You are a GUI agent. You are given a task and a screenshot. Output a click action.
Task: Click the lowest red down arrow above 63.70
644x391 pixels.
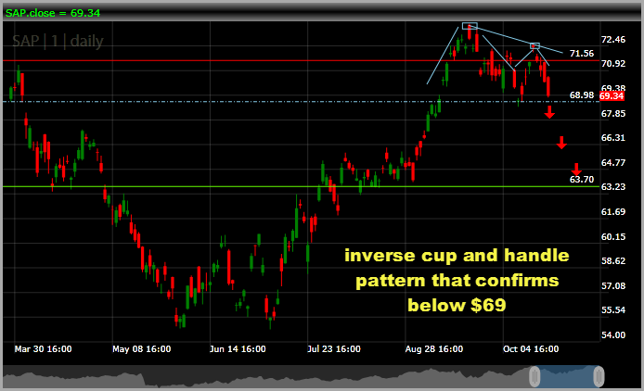576,168
